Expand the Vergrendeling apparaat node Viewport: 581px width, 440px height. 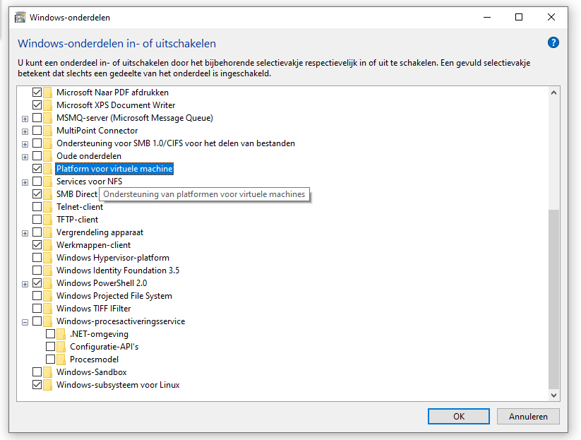25,233
